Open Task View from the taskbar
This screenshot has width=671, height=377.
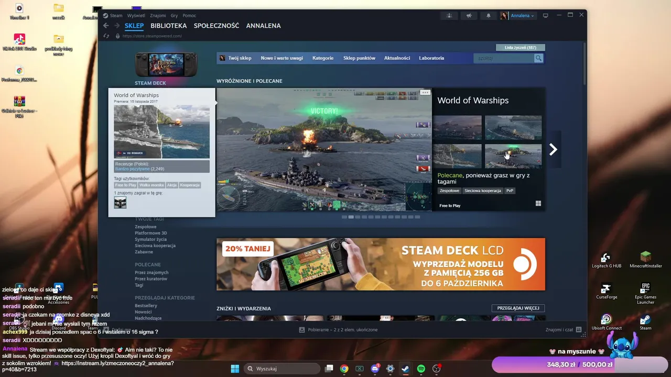(329, 369)
